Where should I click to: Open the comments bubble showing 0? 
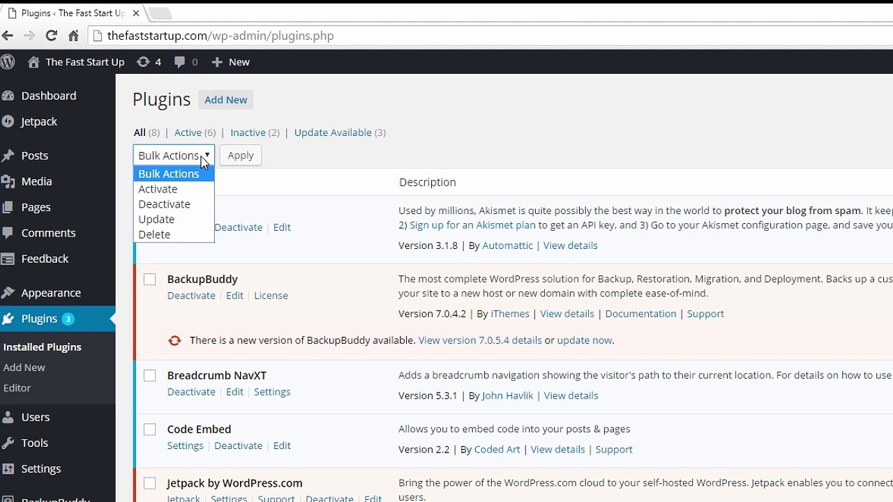coord(186,62)
